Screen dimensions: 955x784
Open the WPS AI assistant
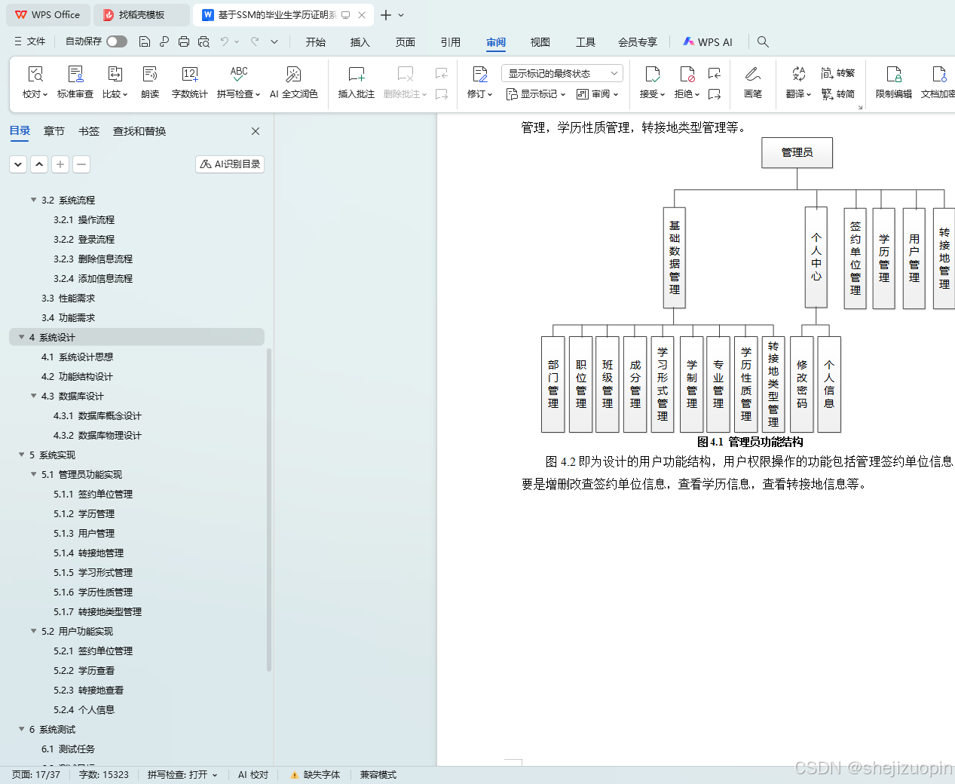point(706,42)
